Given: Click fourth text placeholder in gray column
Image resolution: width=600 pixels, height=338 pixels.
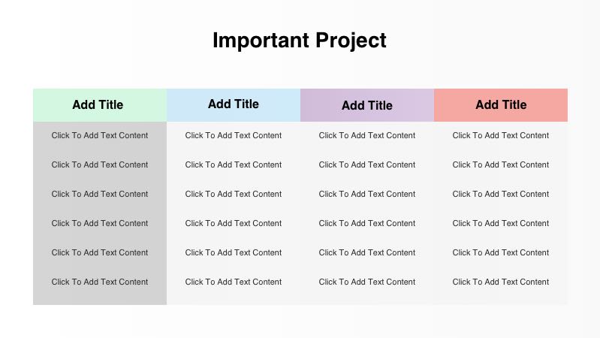Looking at the screenshot, I should [x=100, y=224].
